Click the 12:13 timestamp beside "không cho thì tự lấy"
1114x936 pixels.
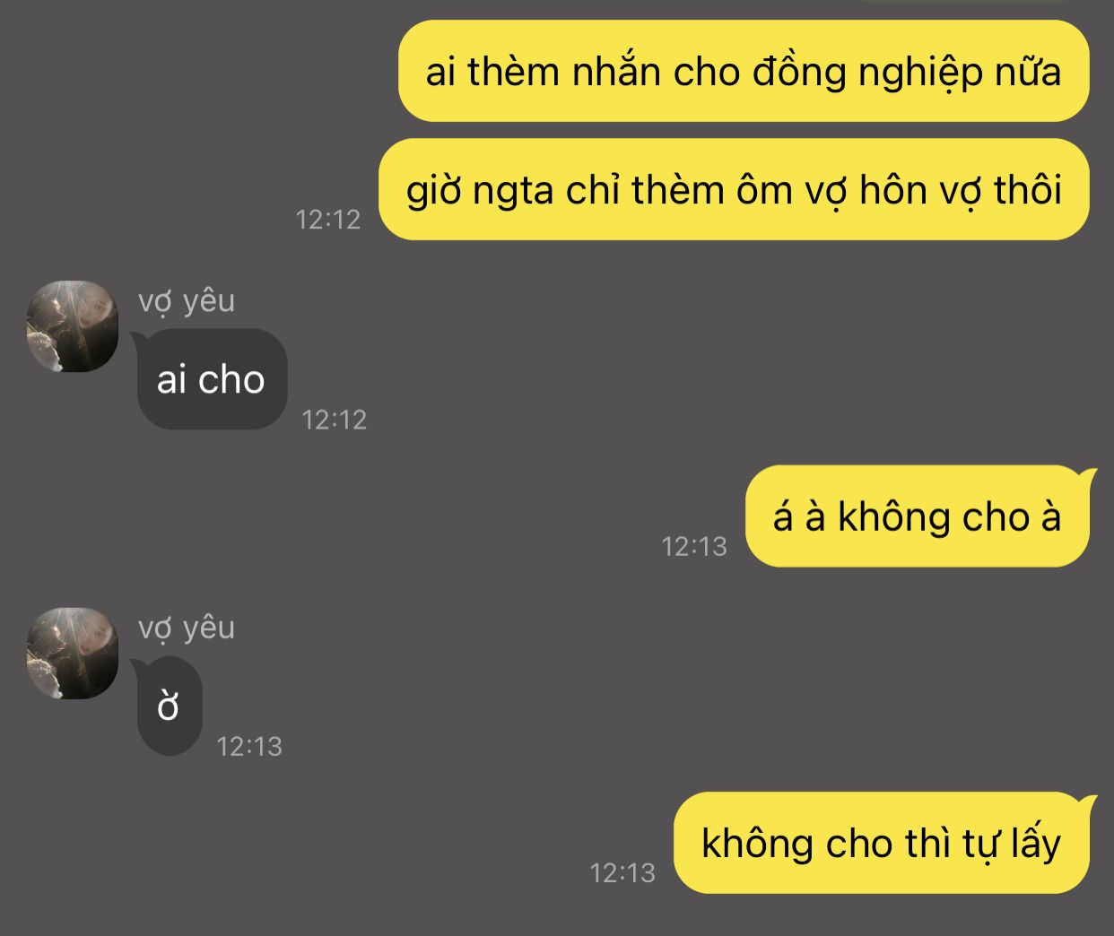coord(622,872)
